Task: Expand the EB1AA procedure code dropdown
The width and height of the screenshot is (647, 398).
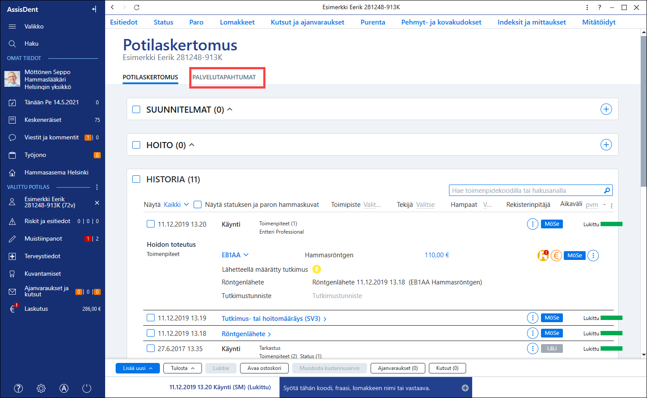Action: click(x=235, y=255)
